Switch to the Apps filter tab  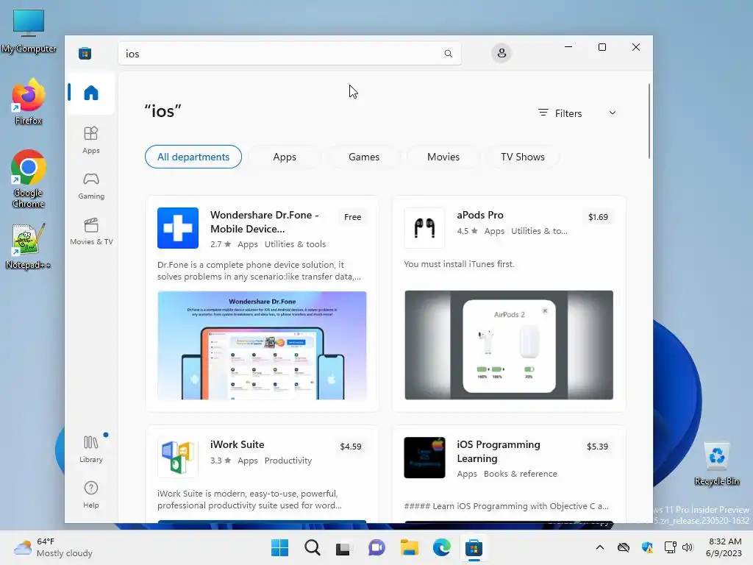[285, 157]
